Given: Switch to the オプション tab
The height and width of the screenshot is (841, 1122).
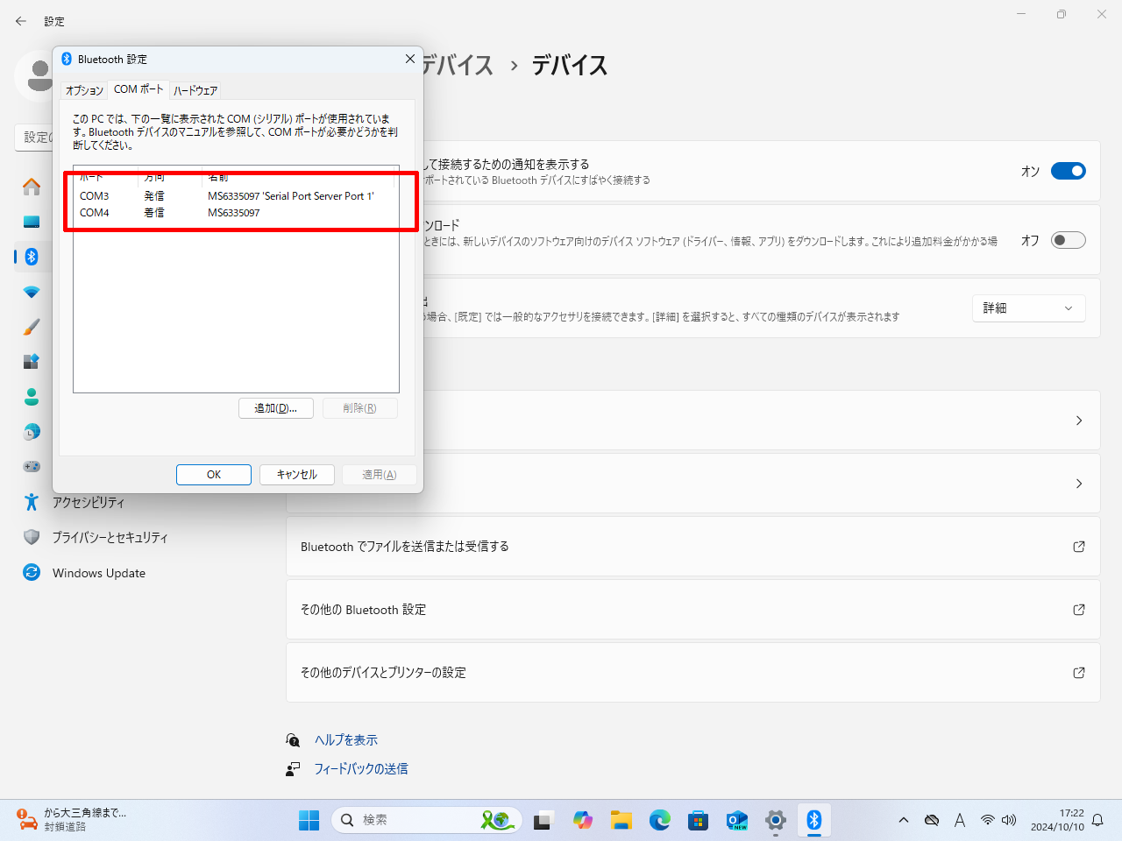Looking at the screenshot, I should [84, 90].
